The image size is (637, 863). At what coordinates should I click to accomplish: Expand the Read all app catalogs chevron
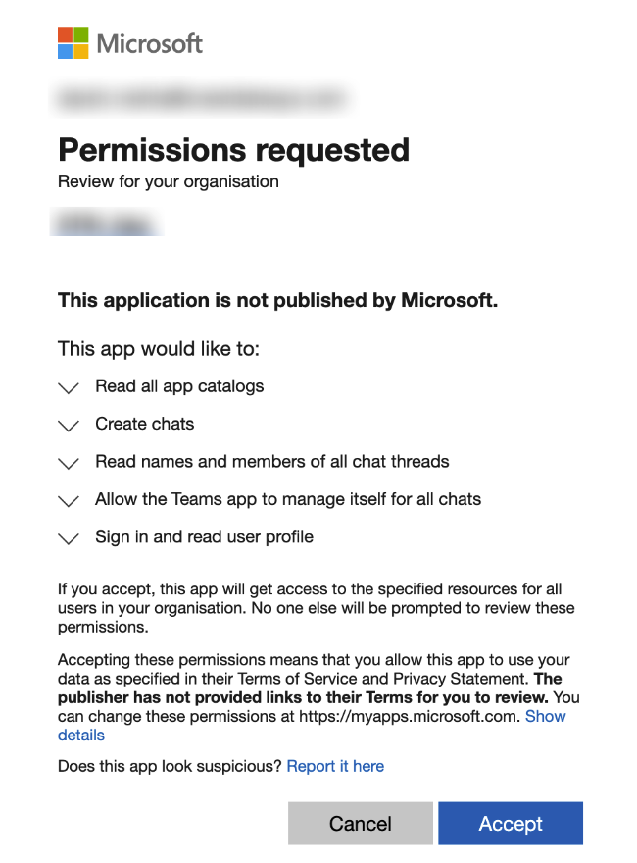[x=69, y=388]
